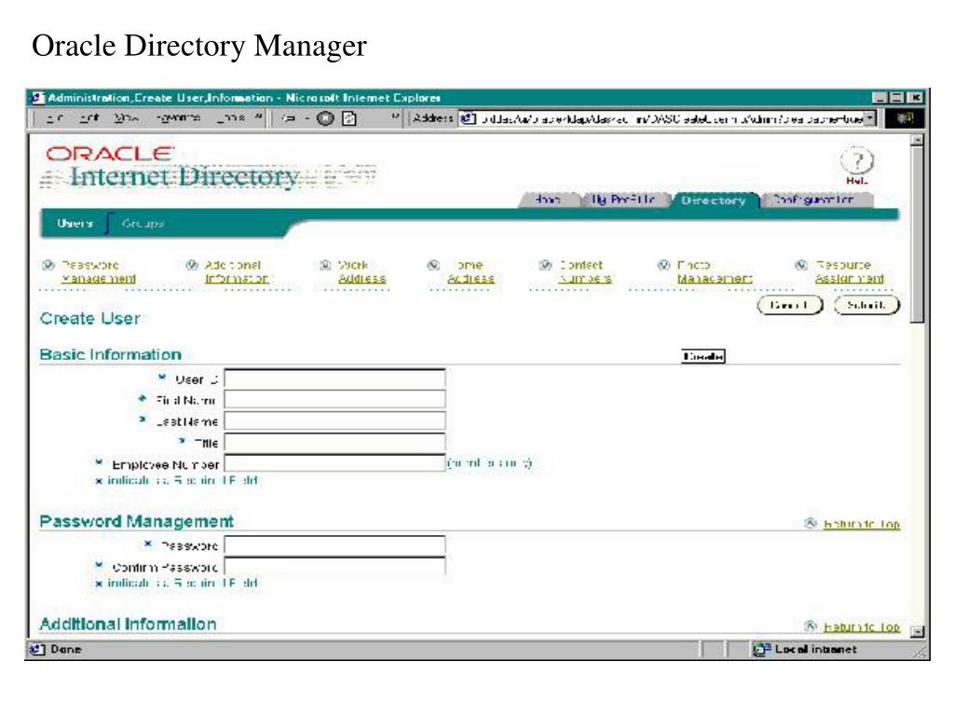
Task: Click the Internet Explorer logo at toolbar end
Action: coord(906,118)
